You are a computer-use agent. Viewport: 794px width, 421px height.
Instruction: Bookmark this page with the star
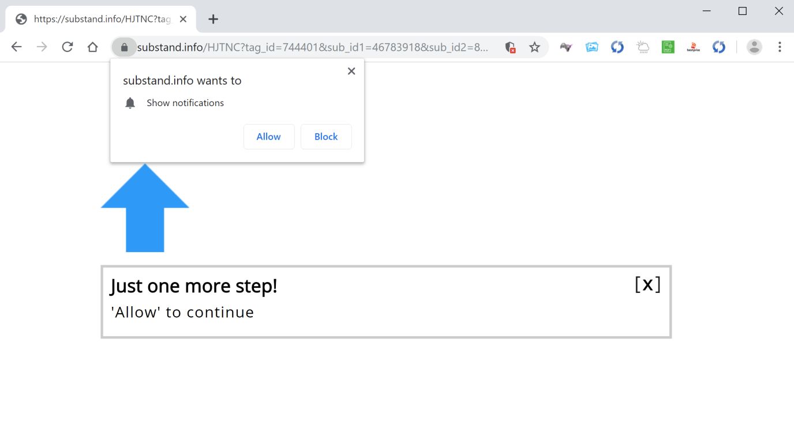pos(535,47)
